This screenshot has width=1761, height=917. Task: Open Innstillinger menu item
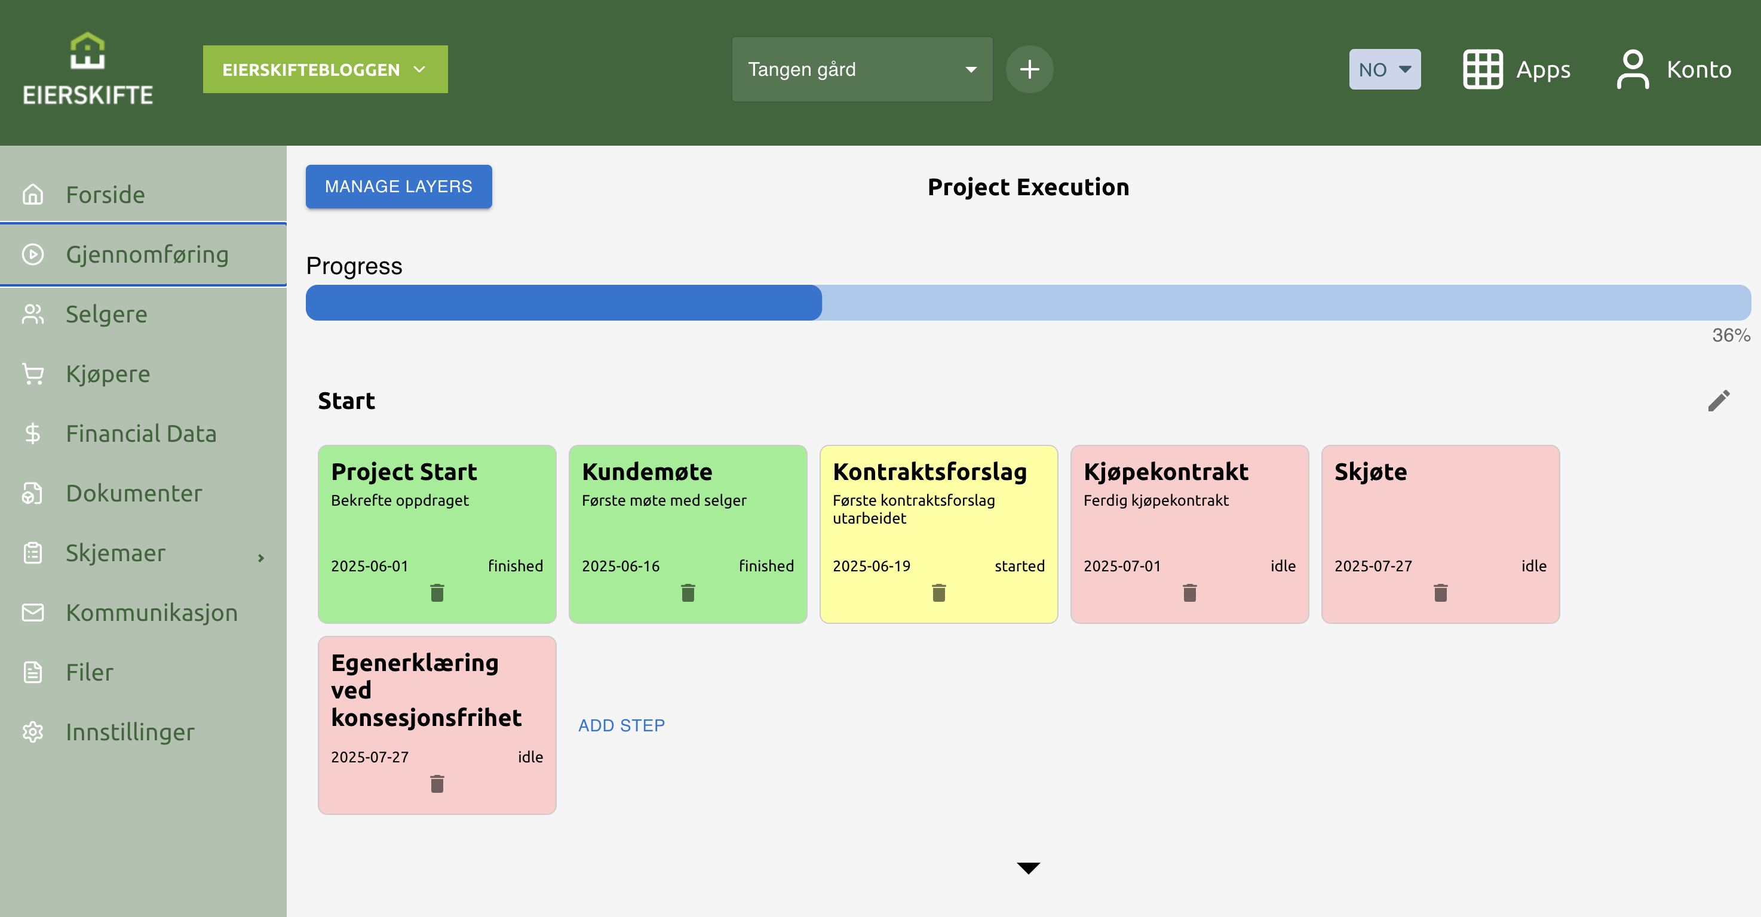[x=143, y=732]
